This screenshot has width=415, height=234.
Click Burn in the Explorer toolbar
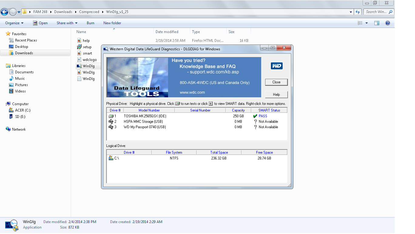tap(90, 23)
